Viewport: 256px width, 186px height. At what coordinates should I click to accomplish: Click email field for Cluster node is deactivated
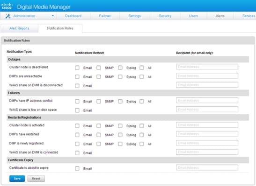[207, 67]
